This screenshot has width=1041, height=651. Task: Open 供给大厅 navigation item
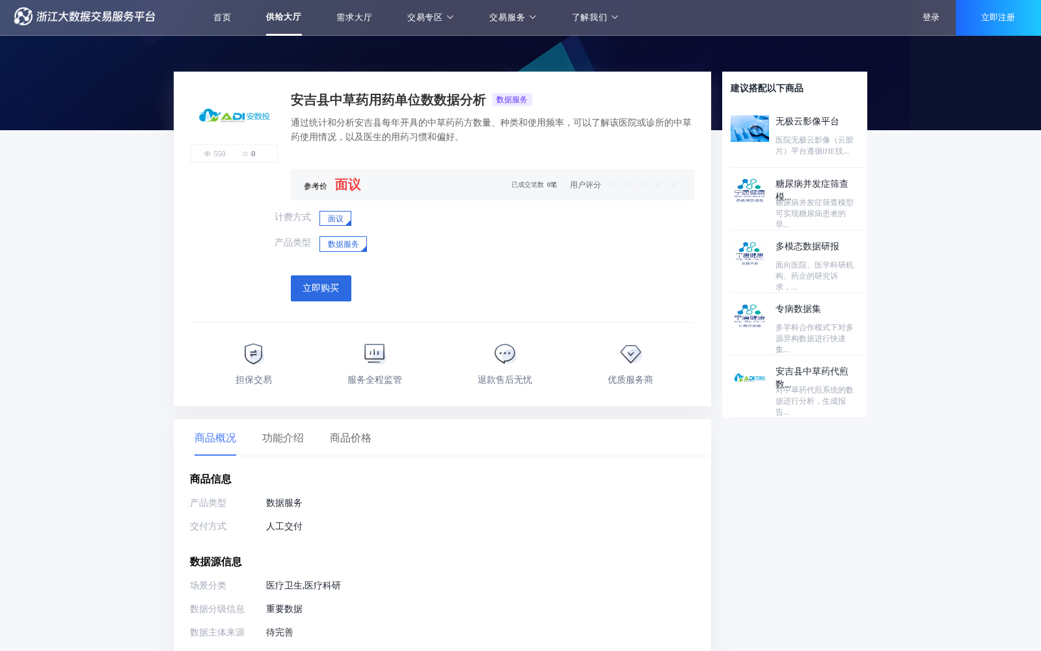click(x=284, y=17)
